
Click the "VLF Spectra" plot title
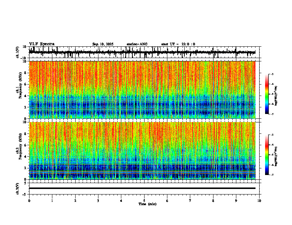tap(42, 44)
